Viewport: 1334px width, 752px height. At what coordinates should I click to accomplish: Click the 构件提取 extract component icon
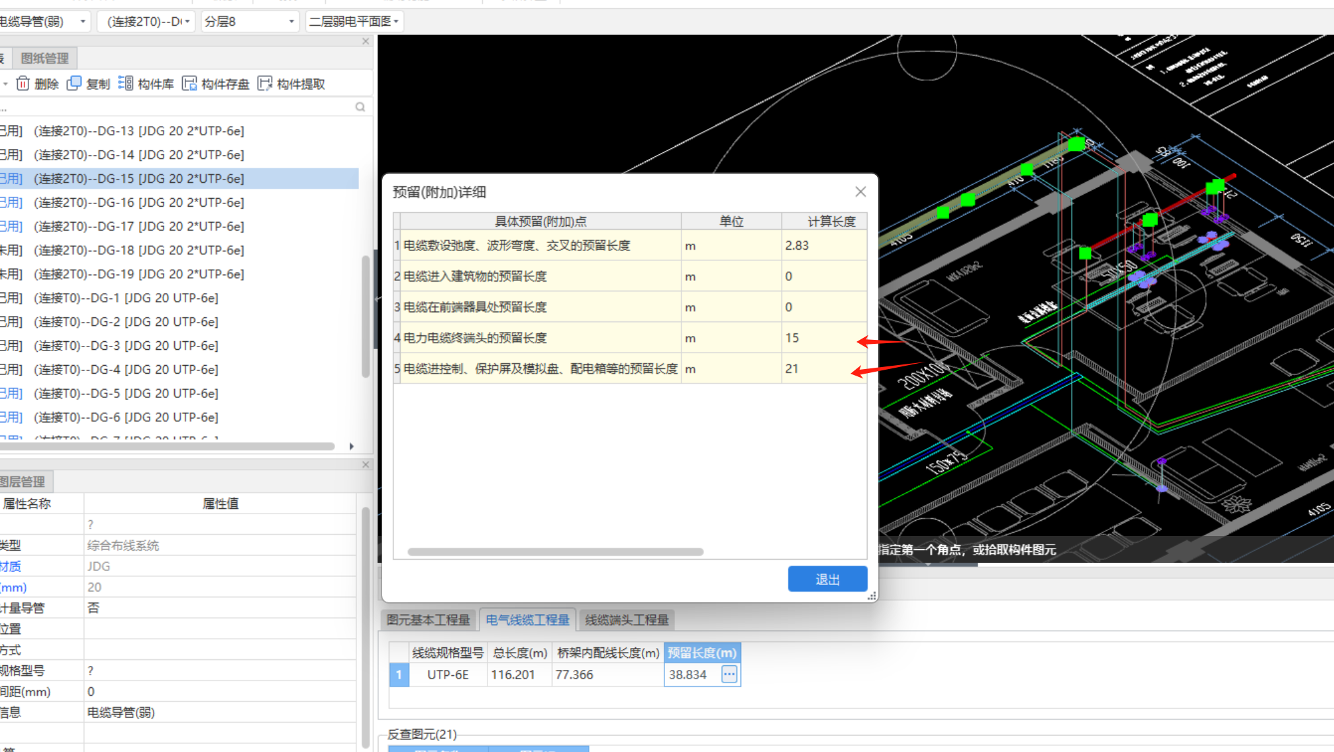(x=265, y=83)
